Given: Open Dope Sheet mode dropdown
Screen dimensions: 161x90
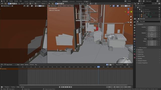Looking at the screenshot, I should [x=10, y=64].
